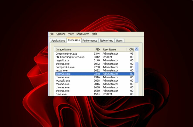Sort by PID column header
Image resolution: width=193 pixels, height=127 pixels.
95,50
